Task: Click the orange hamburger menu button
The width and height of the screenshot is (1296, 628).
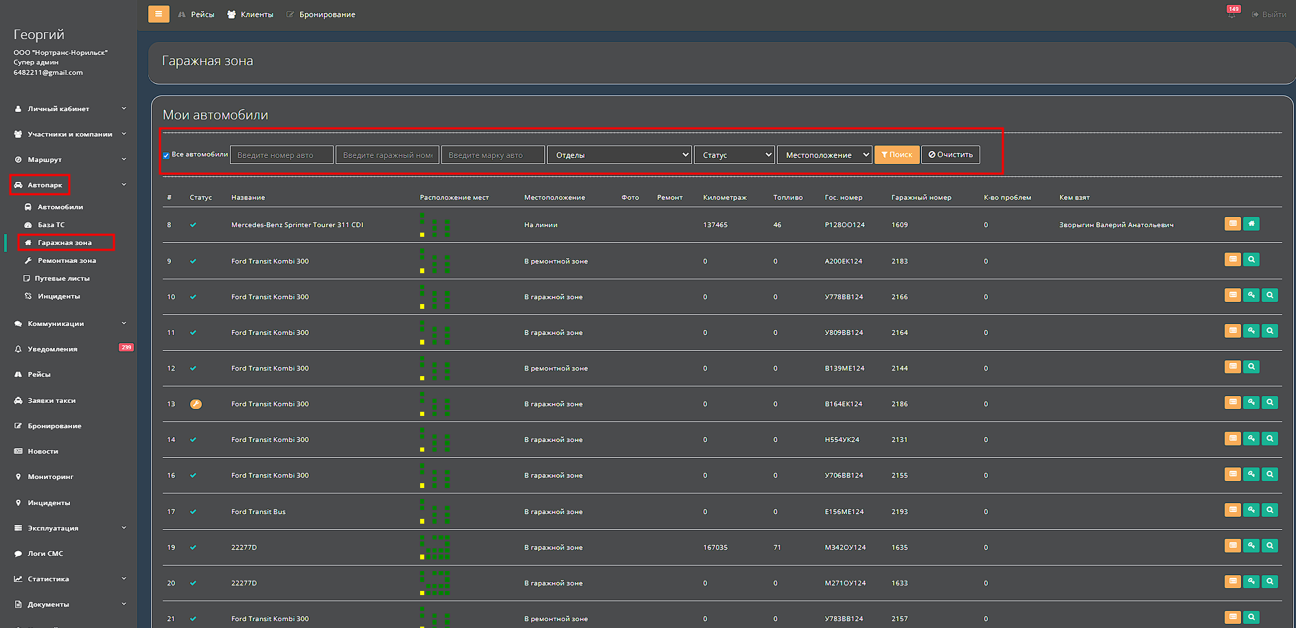Action: pyautogui.click(x=159, y=14)
